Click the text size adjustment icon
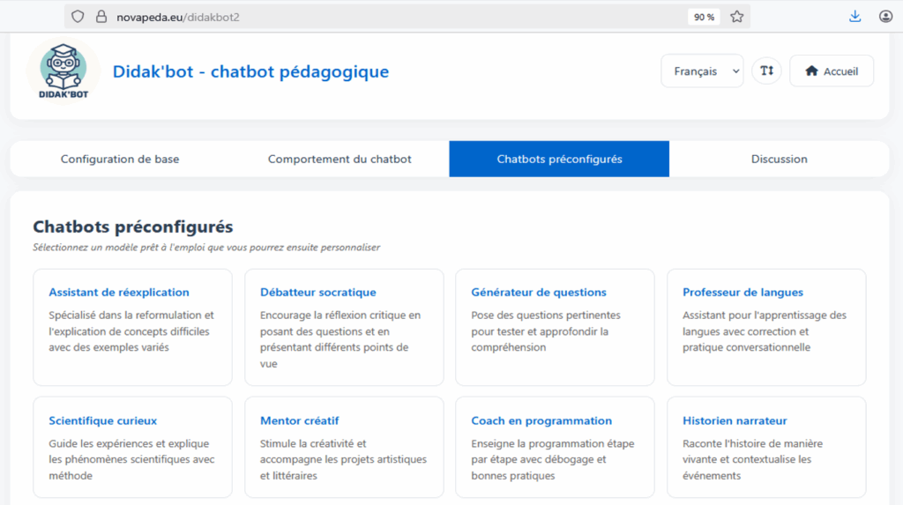Screen dimensions: 903x505 tap(766, 71)
